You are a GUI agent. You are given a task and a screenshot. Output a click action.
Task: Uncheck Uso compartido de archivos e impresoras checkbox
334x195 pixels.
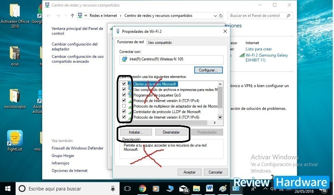pos(124,89)
